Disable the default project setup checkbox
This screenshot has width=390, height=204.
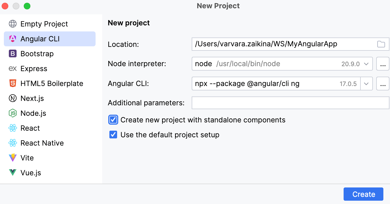[x=113, y=135]
